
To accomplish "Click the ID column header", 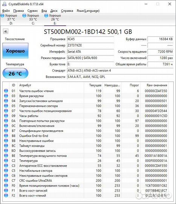I will (x=14, y=85).
